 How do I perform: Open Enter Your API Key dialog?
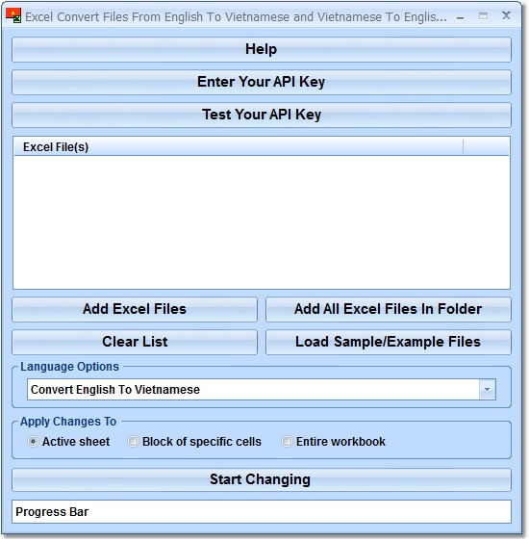click(x=262, y=82)
